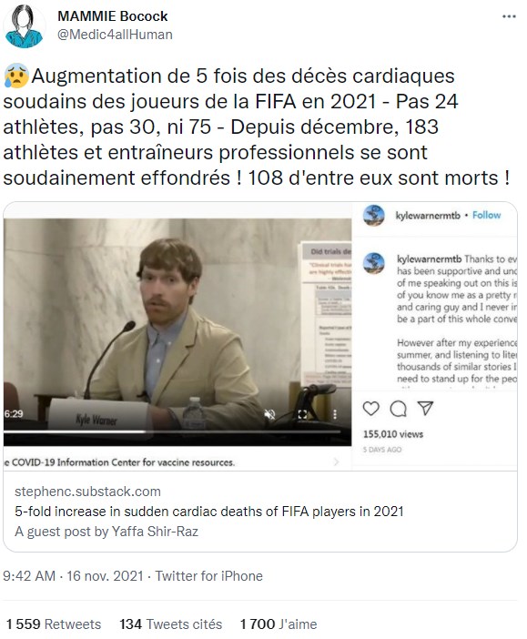The width and height of the screenshot is (527, 639).
Task: Click the paper plane share icon
Action: 425,408
